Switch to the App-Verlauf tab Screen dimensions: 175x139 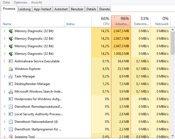point(42,9)
